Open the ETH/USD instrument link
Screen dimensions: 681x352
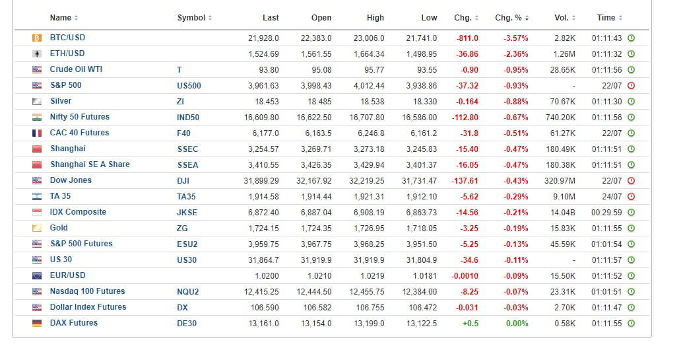click(x=67, y=53)
